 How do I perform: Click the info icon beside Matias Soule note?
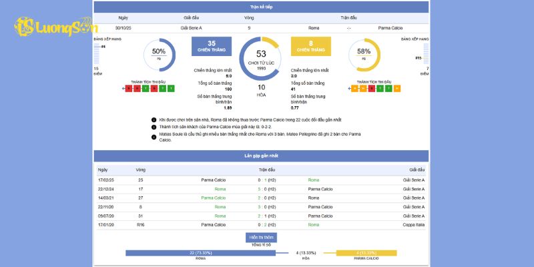(154, 134)
